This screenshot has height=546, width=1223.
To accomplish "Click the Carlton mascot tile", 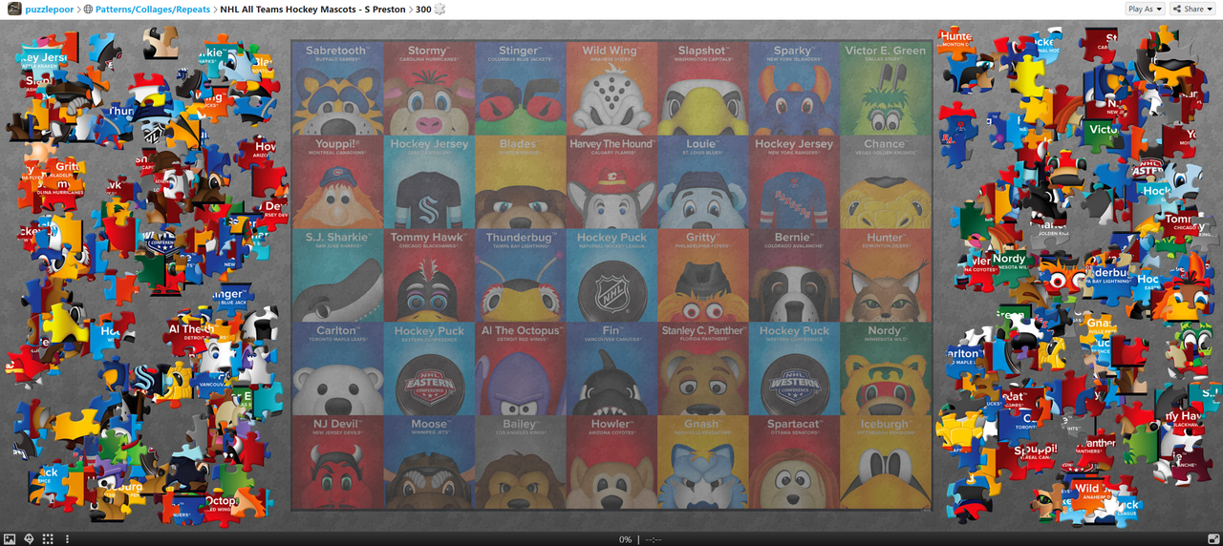I will (337, 368).
